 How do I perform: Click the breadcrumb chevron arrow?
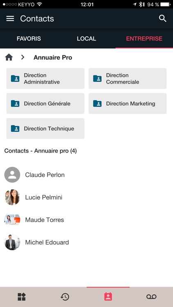coord(23,57)
